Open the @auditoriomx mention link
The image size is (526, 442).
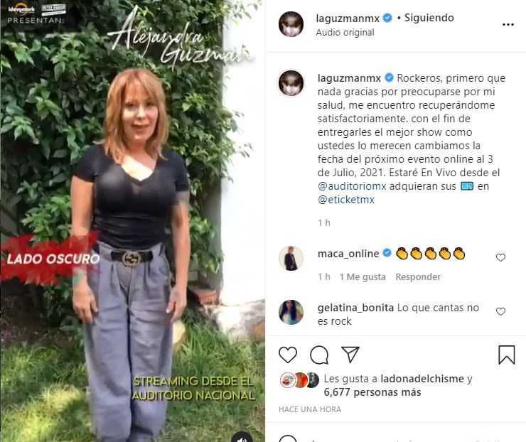(x=352, y=186)
